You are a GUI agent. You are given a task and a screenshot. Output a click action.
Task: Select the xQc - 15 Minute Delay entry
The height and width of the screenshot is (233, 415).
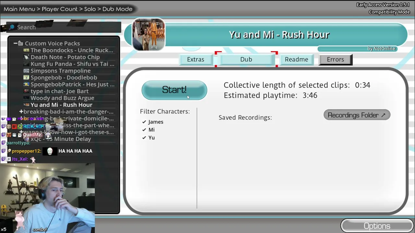pyautogui.click(x=61, y=139)
